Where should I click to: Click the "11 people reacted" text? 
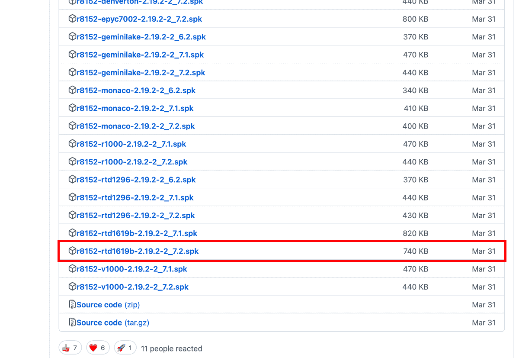pyautogui.click(x=172, y=348)
